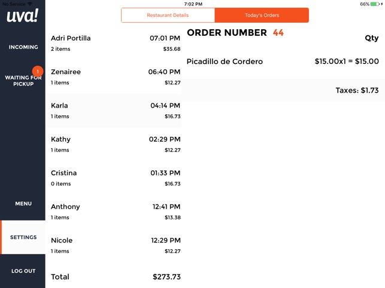385x288 pixels.
Task: Tap the order number 44 heading
Action: click(235, 33)
